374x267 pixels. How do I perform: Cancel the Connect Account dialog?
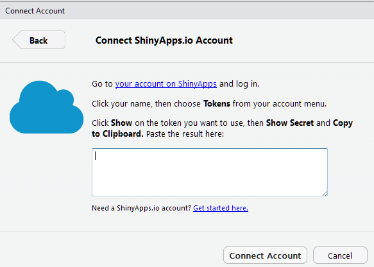pos(340,255)
